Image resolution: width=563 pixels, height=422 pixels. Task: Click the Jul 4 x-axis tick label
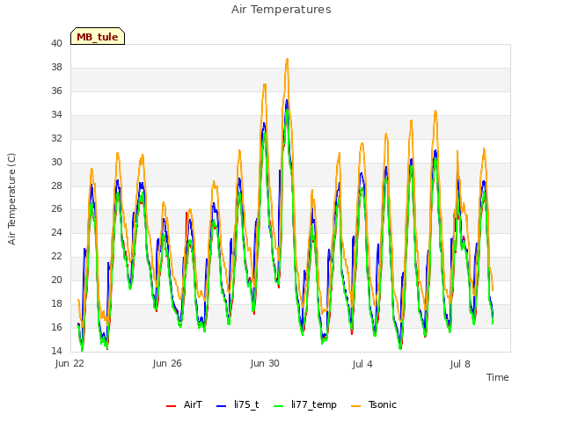coord(362,364)
